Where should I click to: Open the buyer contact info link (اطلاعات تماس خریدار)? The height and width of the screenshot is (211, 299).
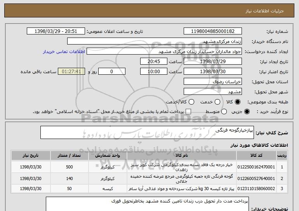64,52
